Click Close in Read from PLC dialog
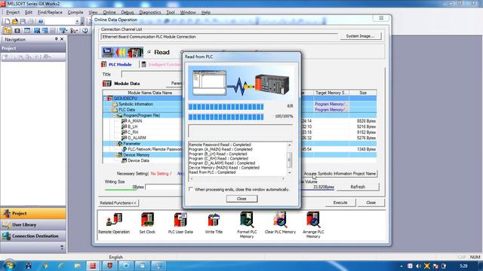 pyautogui.click(x=241, y=199)
